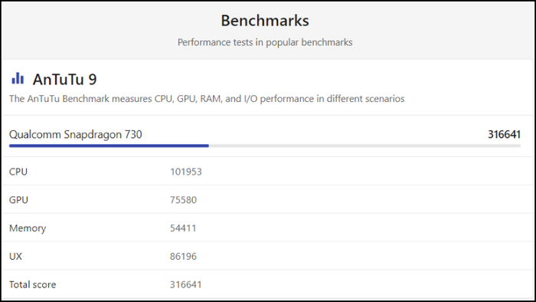The image size is (536, 302).
Task: Click the grey Benchmarks header area
Action: tap(267, 31)
